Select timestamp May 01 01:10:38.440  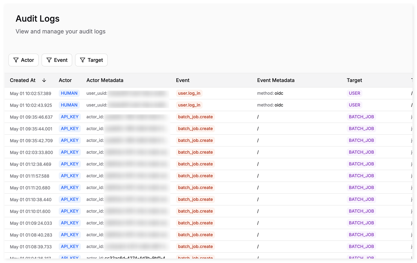click(x=30, y=199)
